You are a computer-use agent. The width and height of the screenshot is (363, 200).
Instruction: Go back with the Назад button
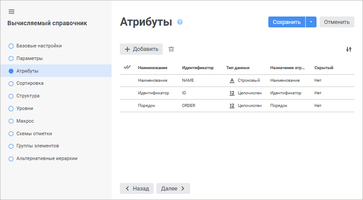point(137,188)
